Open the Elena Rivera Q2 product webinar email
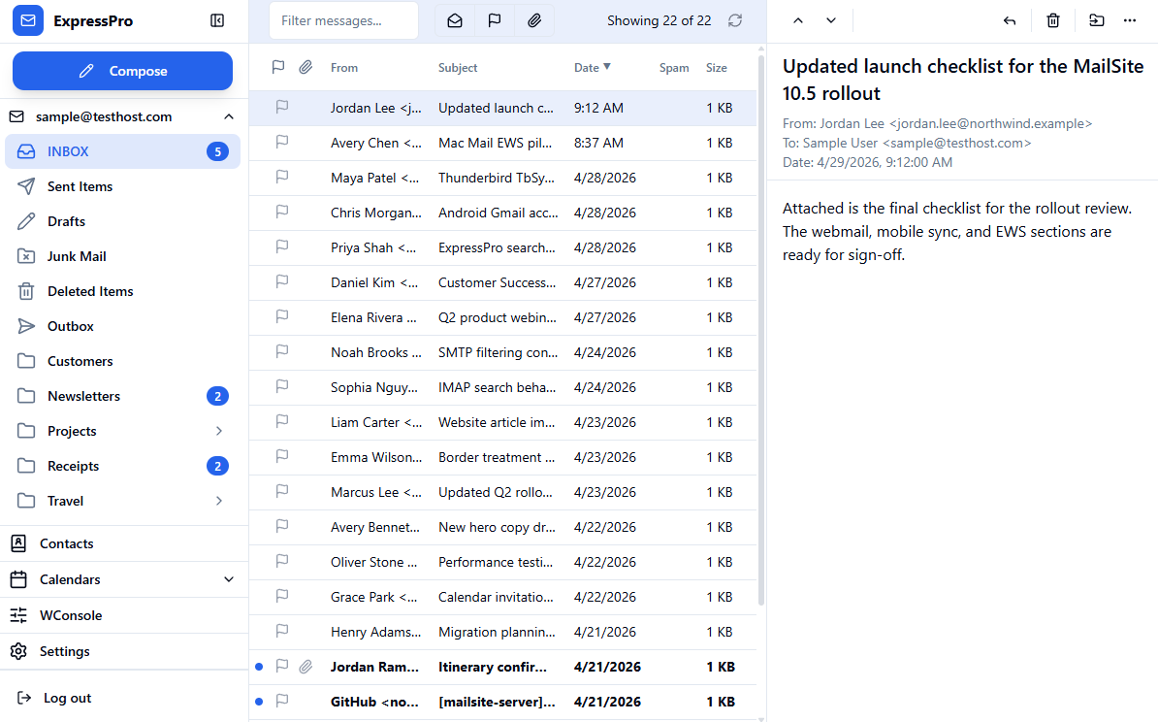The height and width of the screenshot is (722, 1158). 503,317
